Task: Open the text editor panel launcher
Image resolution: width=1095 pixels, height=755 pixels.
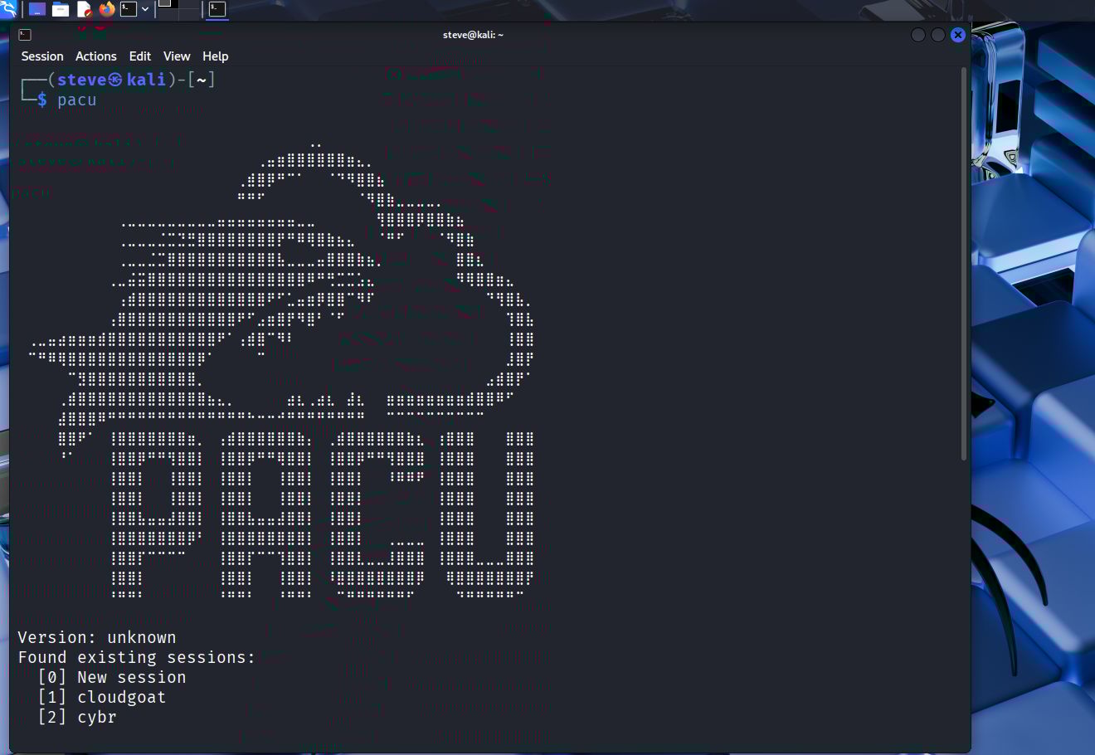Action: tap(84, 9)
